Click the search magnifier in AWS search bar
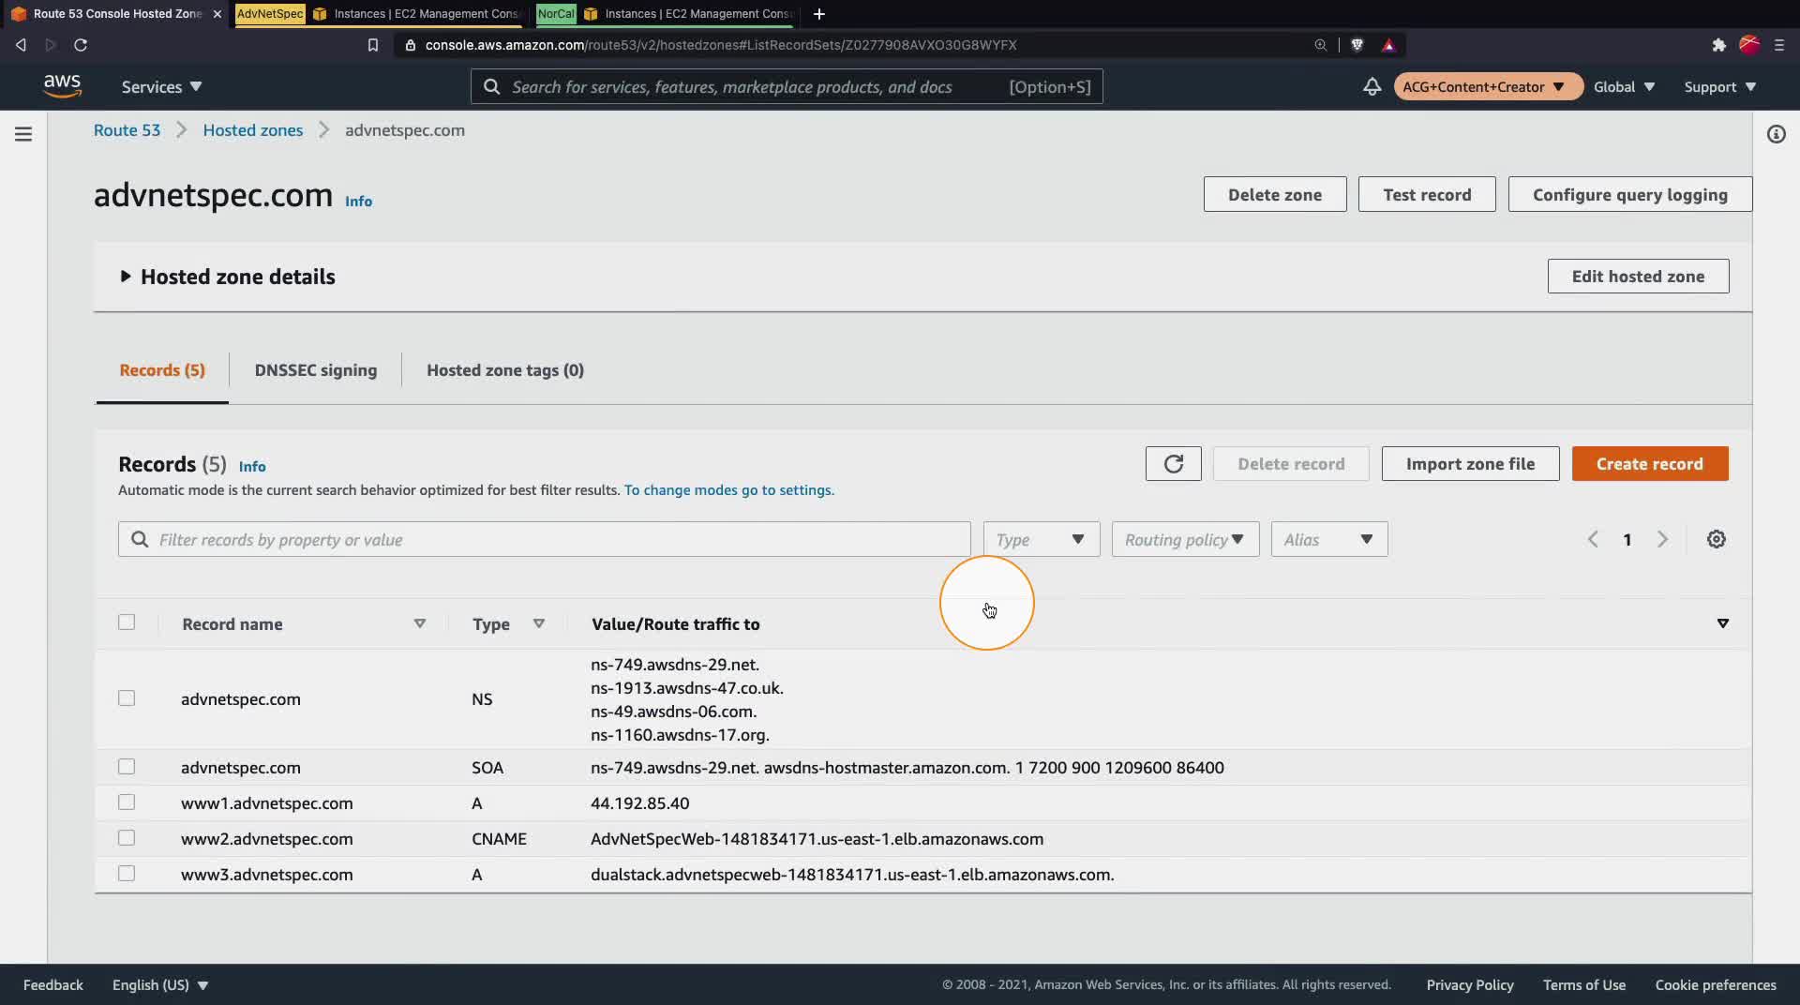This screenshot has height=1005, width=1800. [491, 87]
